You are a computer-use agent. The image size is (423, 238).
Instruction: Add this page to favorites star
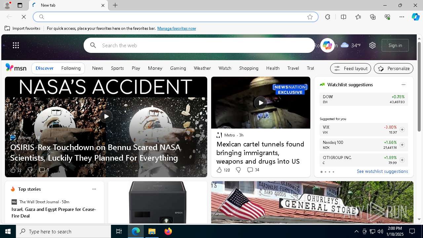(310, 17)
